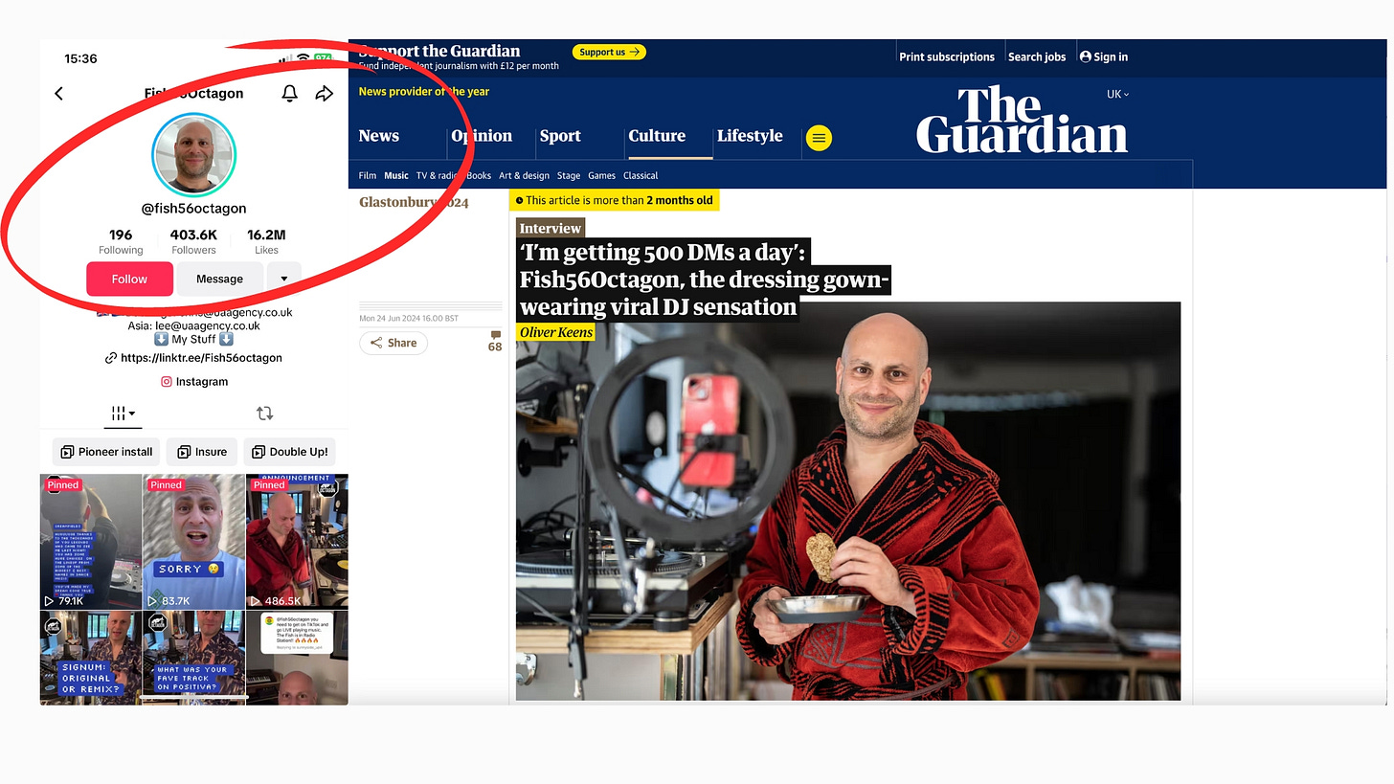
Task: Play the pinned SORRY video thumbnail
Action: pos(194,542)
